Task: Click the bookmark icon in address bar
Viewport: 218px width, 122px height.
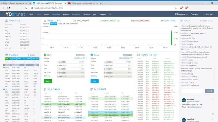Action: (26, 8)
